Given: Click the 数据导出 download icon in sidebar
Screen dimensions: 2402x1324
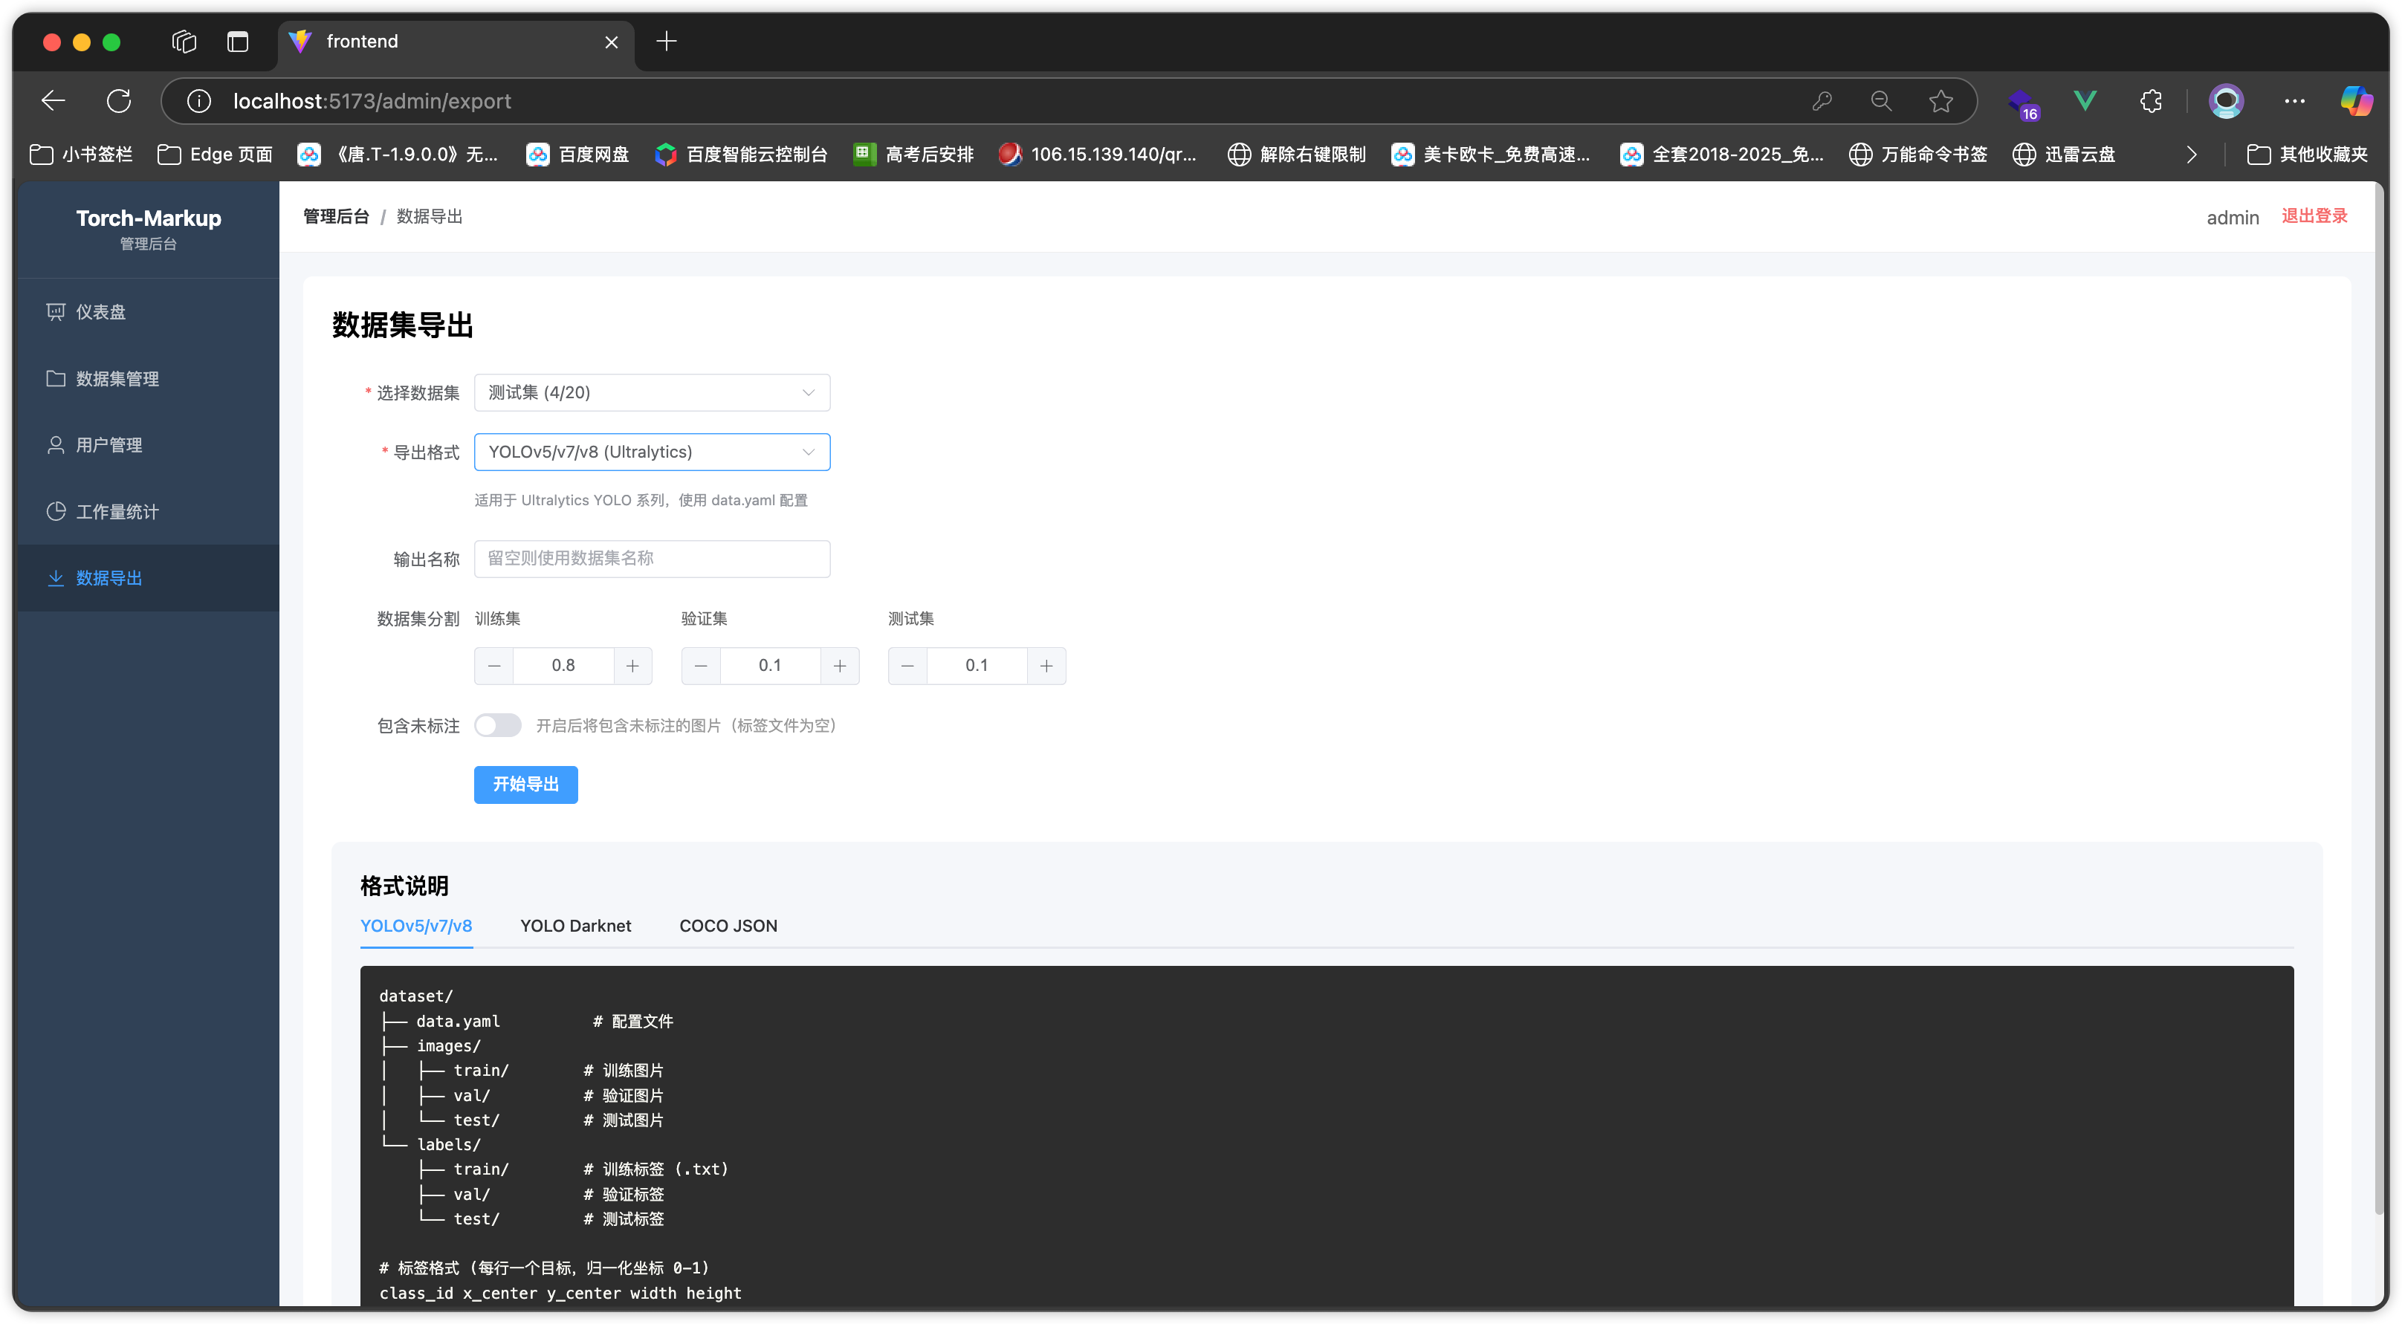Looking at the screenshot, I should click(56, 578).
